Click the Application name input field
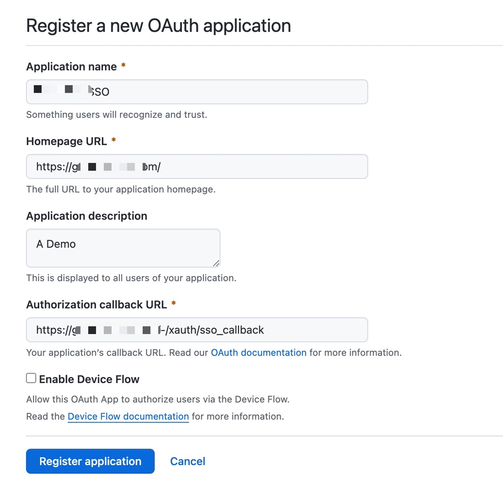503x497 pixels. coord(197,92)
